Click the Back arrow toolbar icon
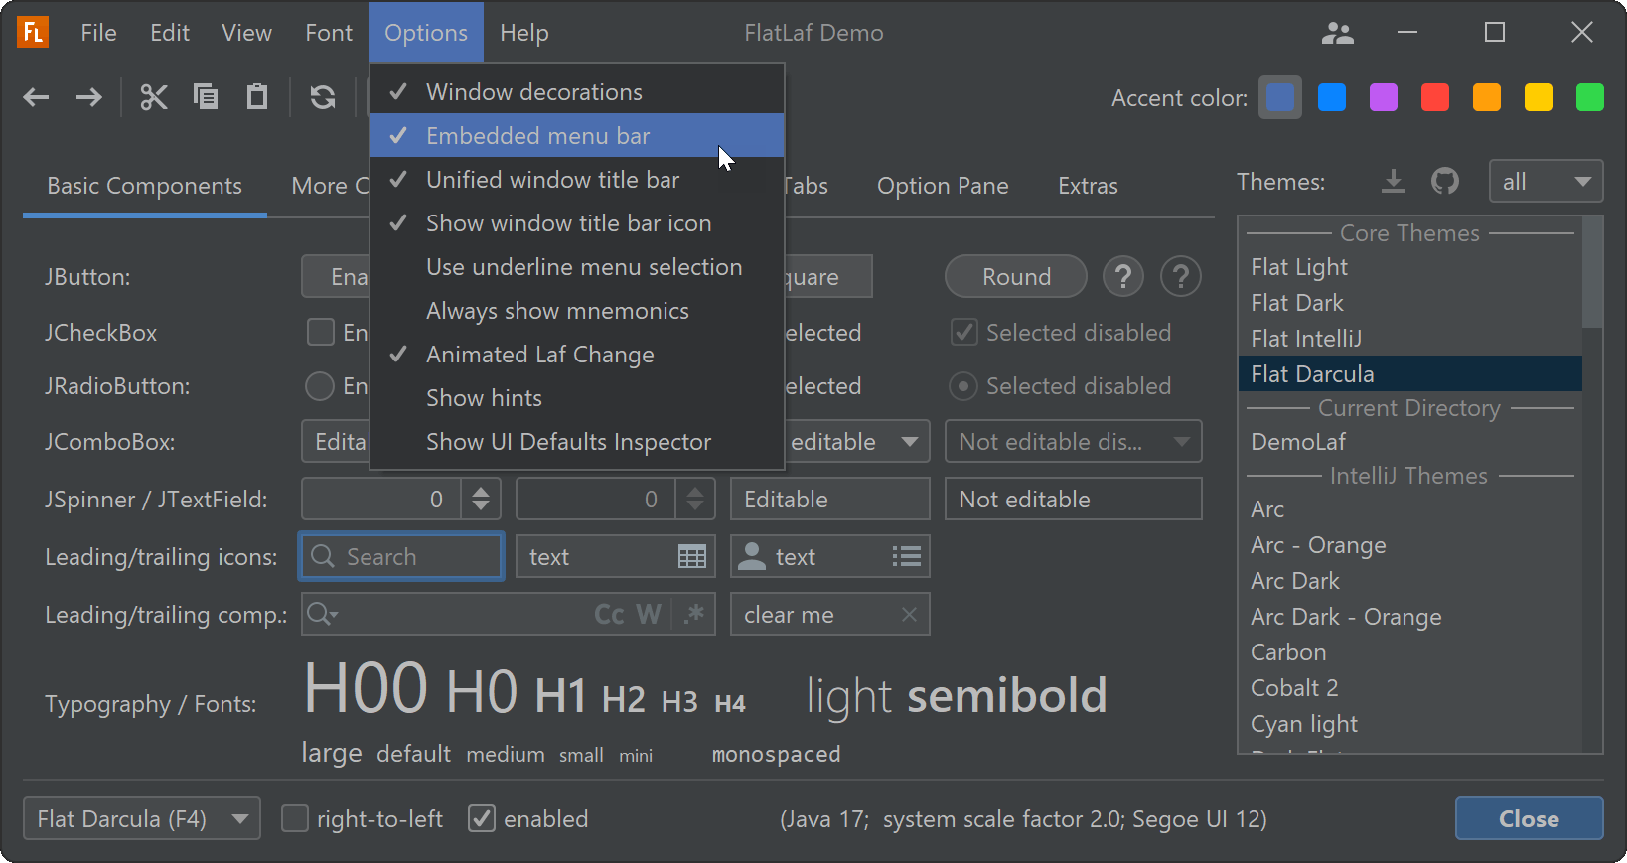 pyautogui.click(x=37, y=97)
